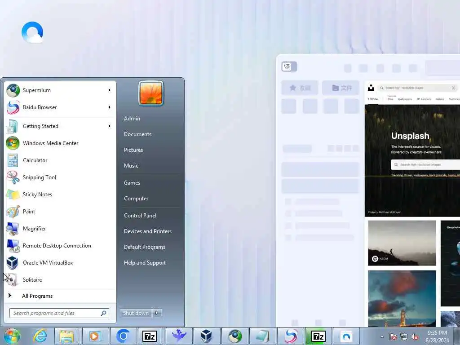460x345 pixels.
Task: Open Pictures from the Start menu
Action: (133, 150)
